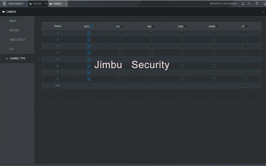Set channel 4 to CVBS
This screenshot has height=166, width=266.
coord(183,53)
